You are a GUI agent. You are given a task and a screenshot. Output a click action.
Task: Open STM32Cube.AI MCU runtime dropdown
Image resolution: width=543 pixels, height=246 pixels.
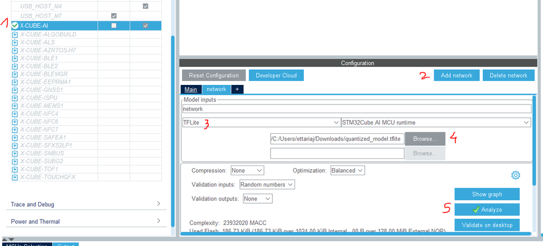click(x=436, y=122)
